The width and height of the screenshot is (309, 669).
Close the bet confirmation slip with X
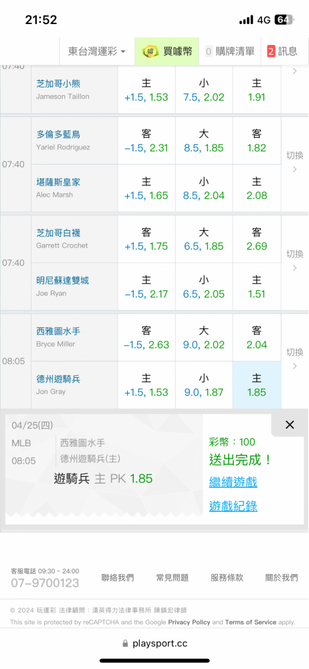290,425
